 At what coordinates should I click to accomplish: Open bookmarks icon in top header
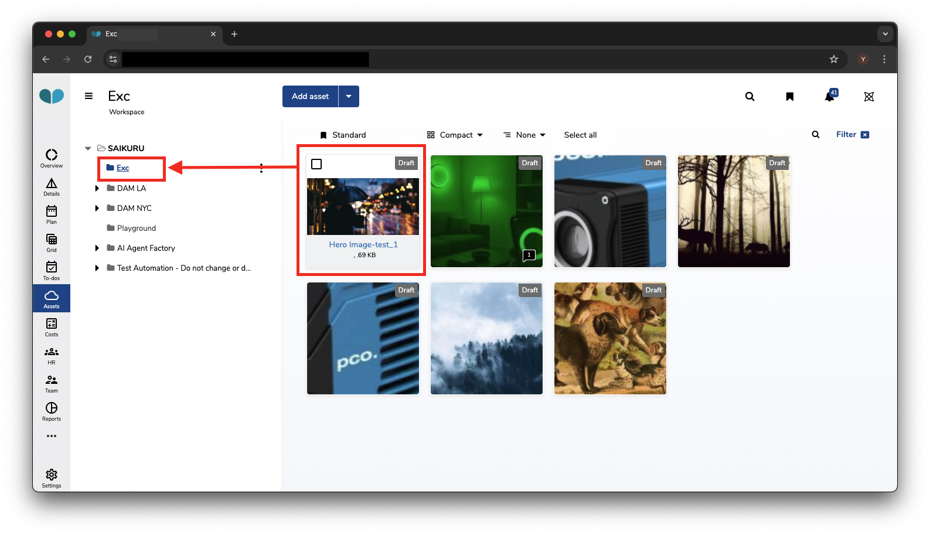coord(790,97)
